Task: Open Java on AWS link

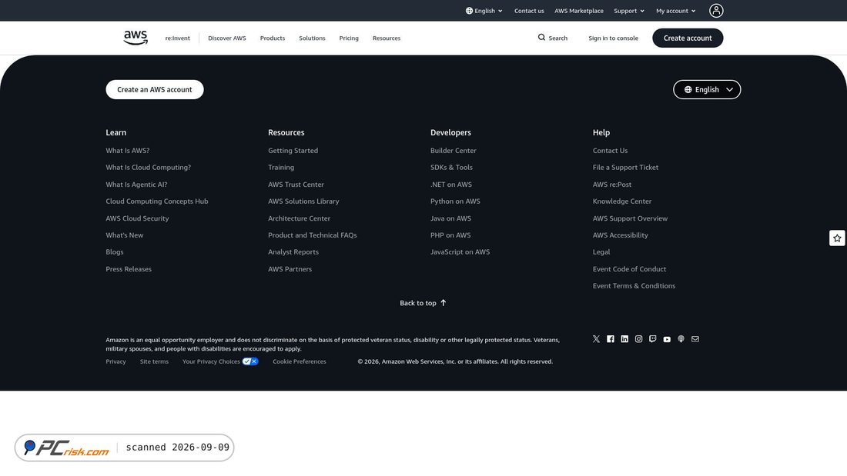Action: (450, 218)
